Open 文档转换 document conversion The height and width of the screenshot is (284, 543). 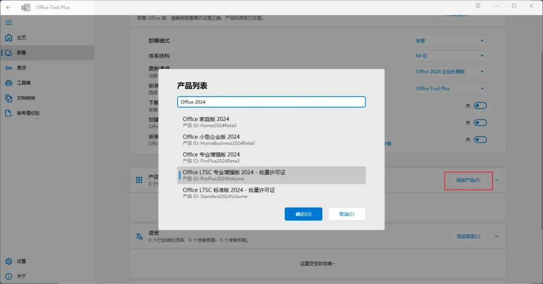pyautogui.click(x=47, y=98)
